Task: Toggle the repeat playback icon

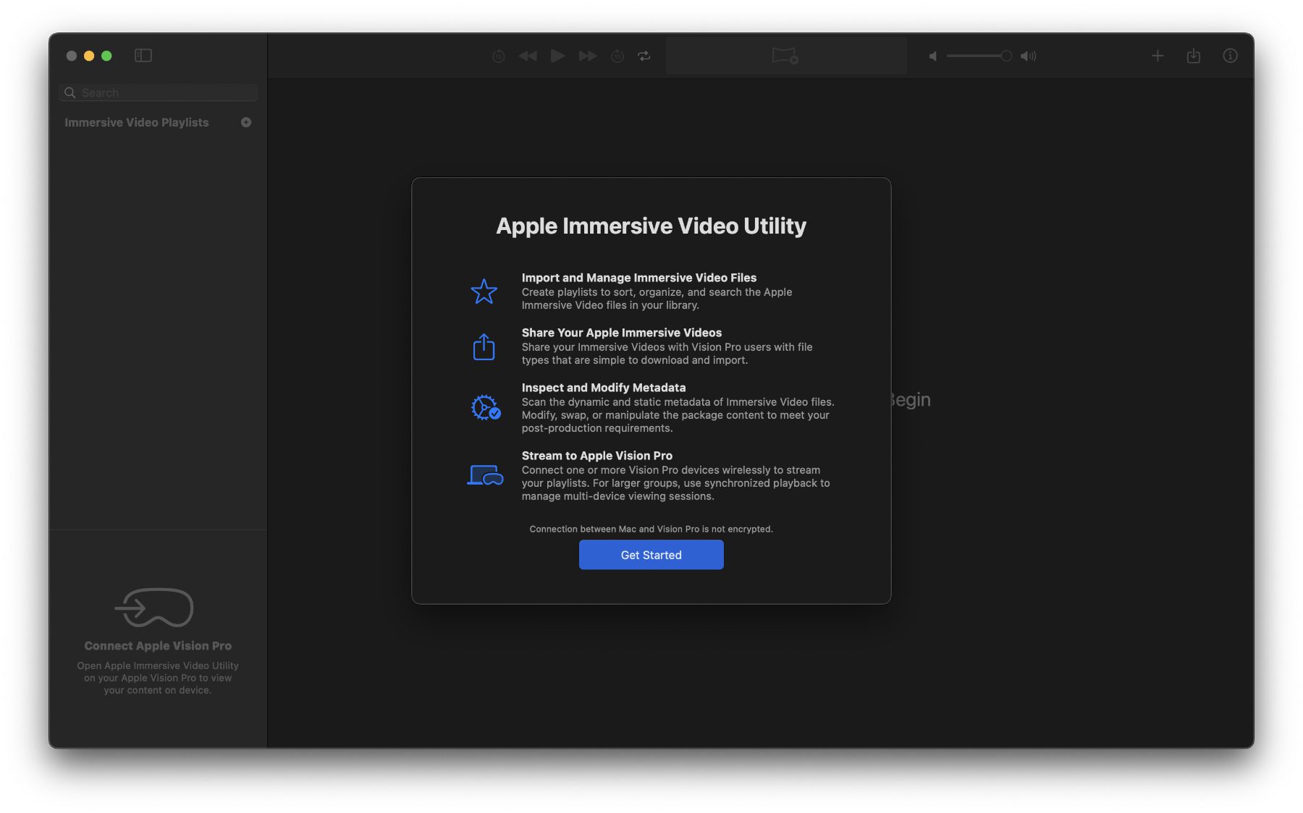Action: (x=644, y=56)
